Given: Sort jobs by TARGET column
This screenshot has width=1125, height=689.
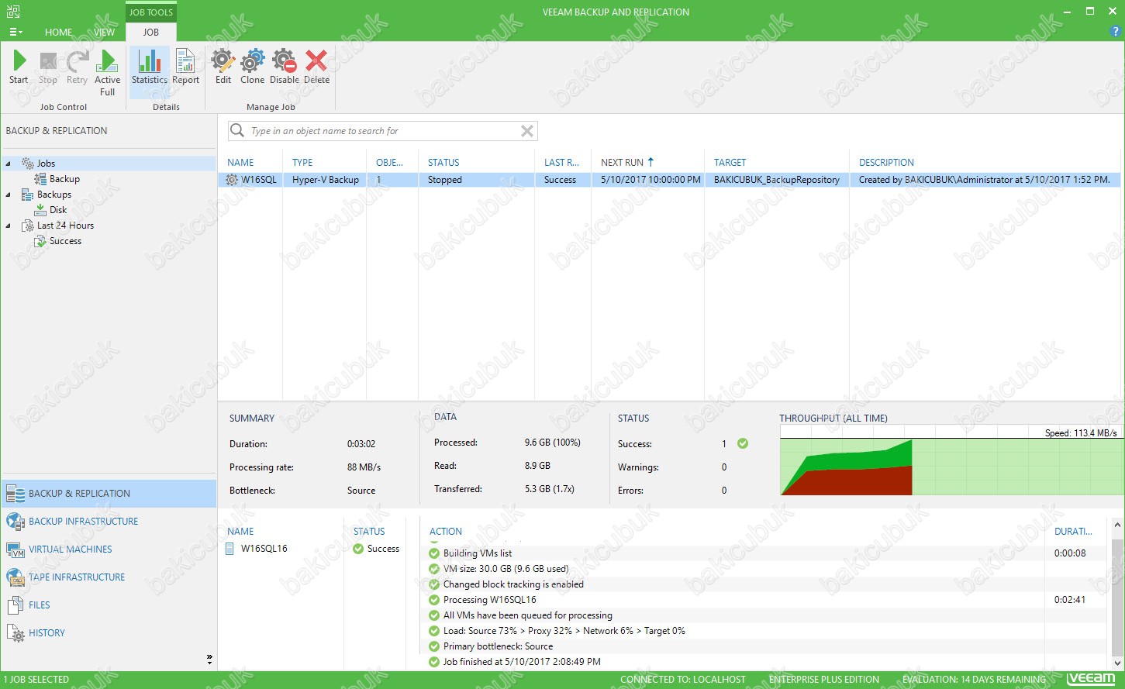Looking at the screenshot, I should pyautogui.click(x=730, y=163).
